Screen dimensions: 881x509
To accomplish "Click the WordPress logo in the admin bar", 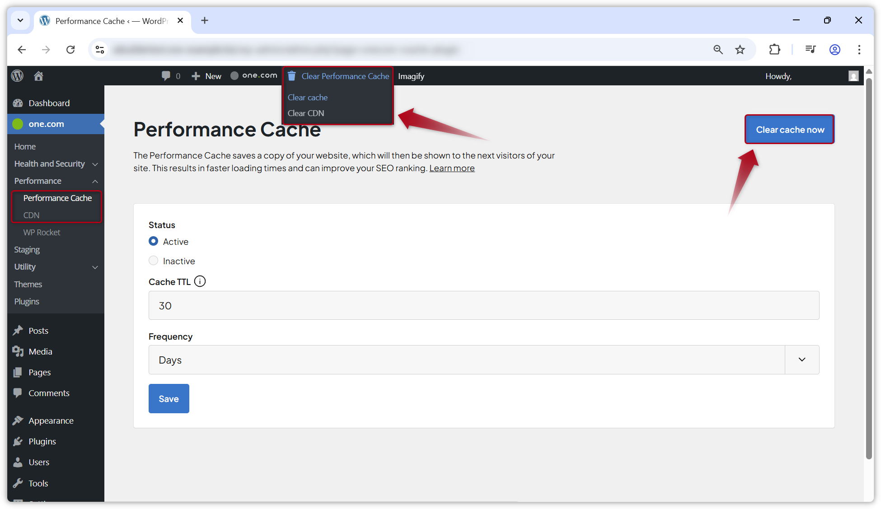I will pyautogui.click(x=17, y=75).
